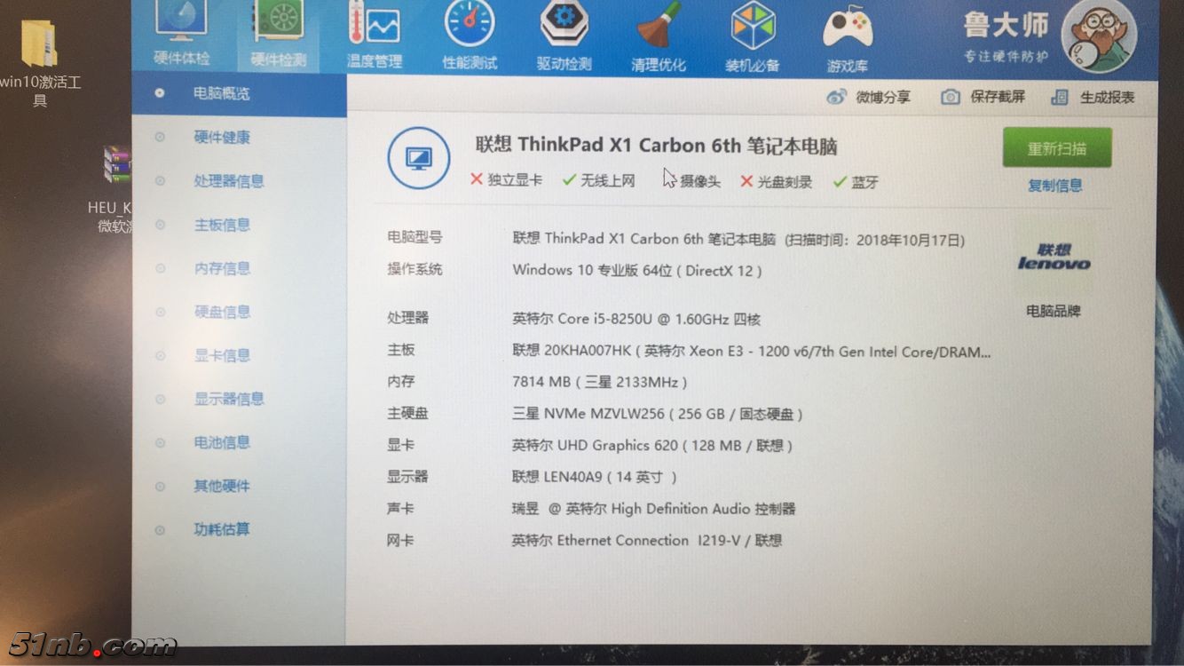Start 清理优化 cleanup optimization
Image resolution: width=1184 pixels, height=666 pixels.
click(x=658, y=36)
